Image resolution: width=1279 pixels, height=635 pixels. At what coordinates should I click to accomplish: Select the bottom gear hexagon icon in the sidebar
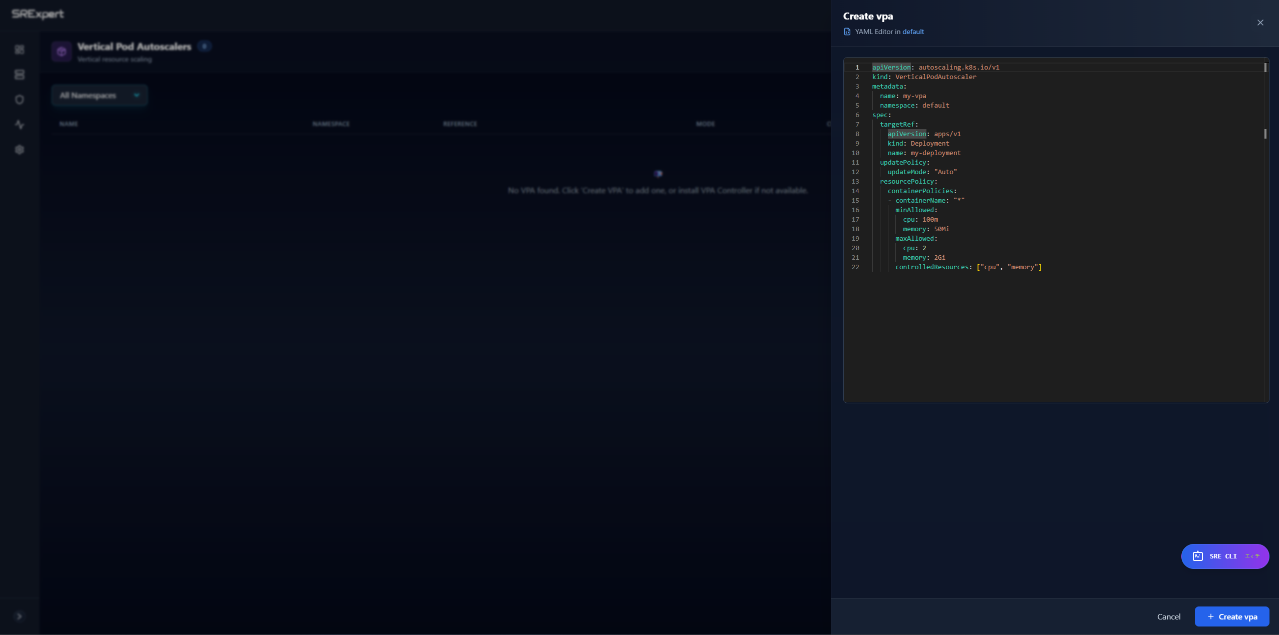[20, 150]
